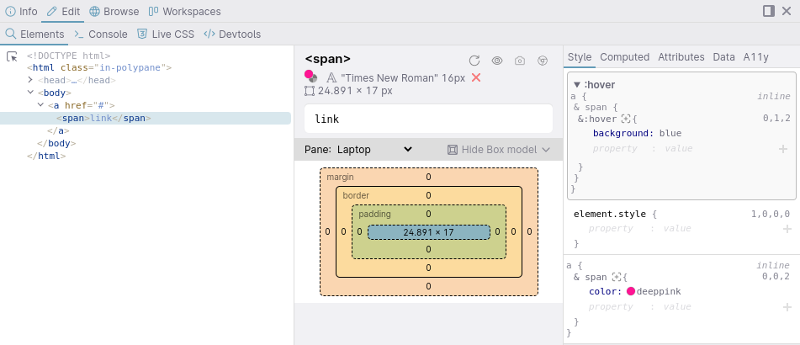This screenshot has height=345, width=800.
Task: Click the property placeholder in element.style
Action: 612,229
